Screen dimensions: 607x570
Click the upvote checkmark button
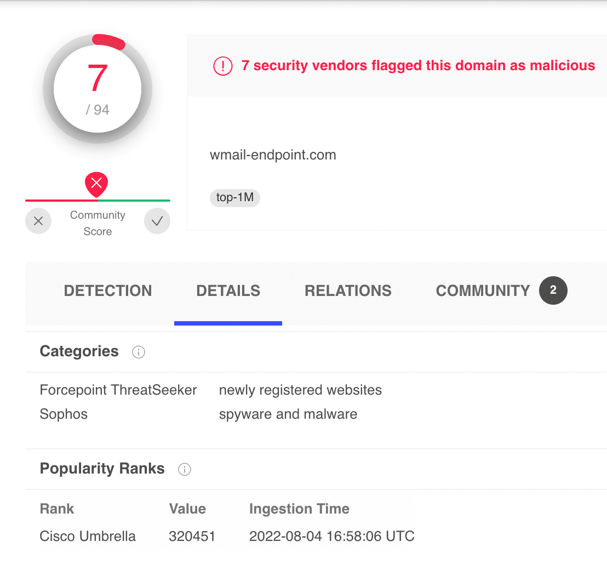[x=157, y=221]
